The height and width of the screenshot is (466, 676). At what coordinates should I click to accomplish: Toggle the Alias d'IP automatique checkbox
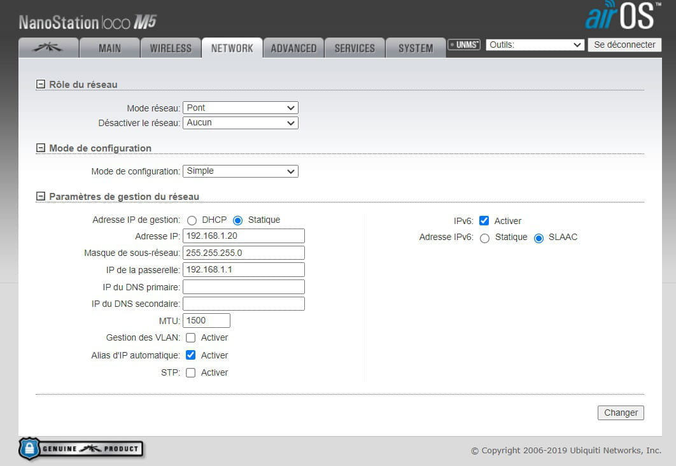click(190, 355)
